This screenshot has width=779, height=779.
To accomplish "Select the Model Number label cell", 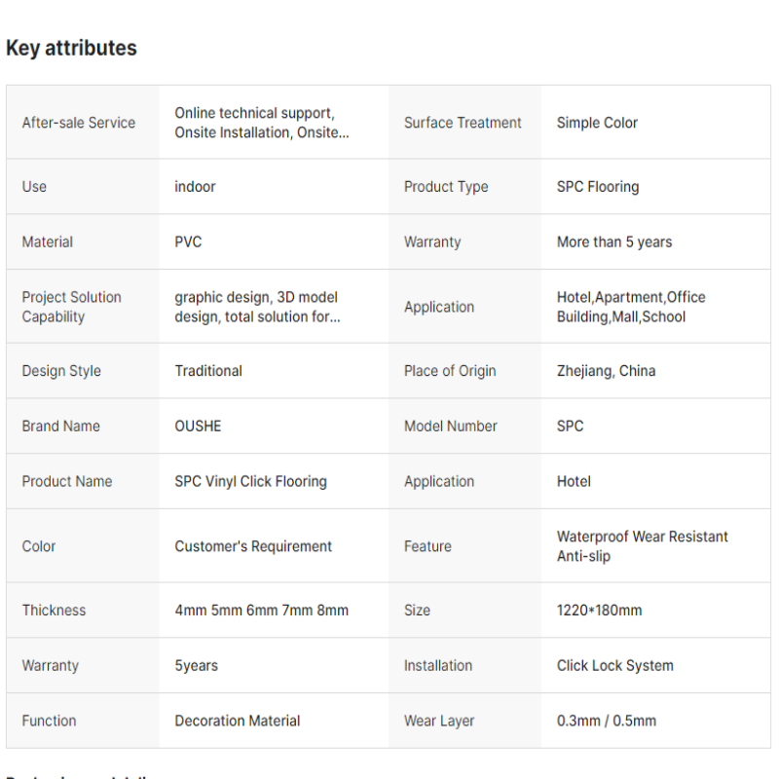I will (x=464, y=427).
